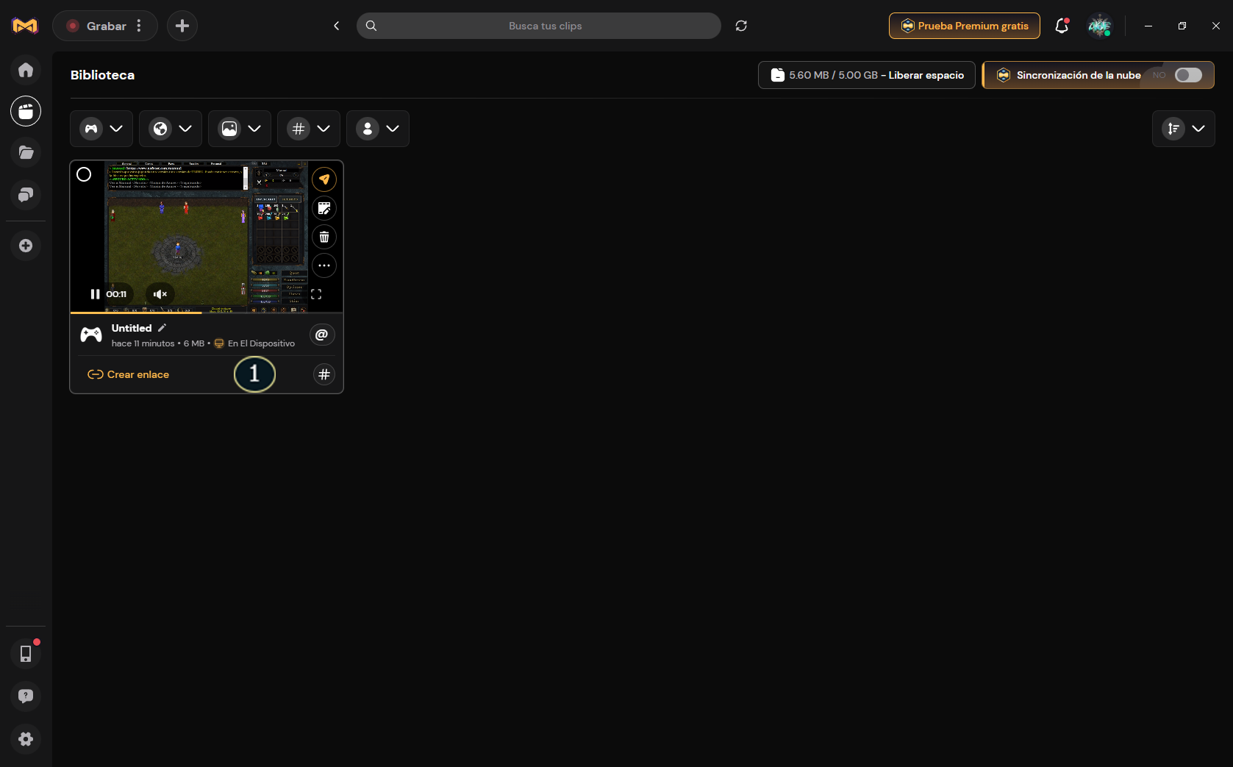
Task: Open the help question sidebar icon
Action: [26, 696]
